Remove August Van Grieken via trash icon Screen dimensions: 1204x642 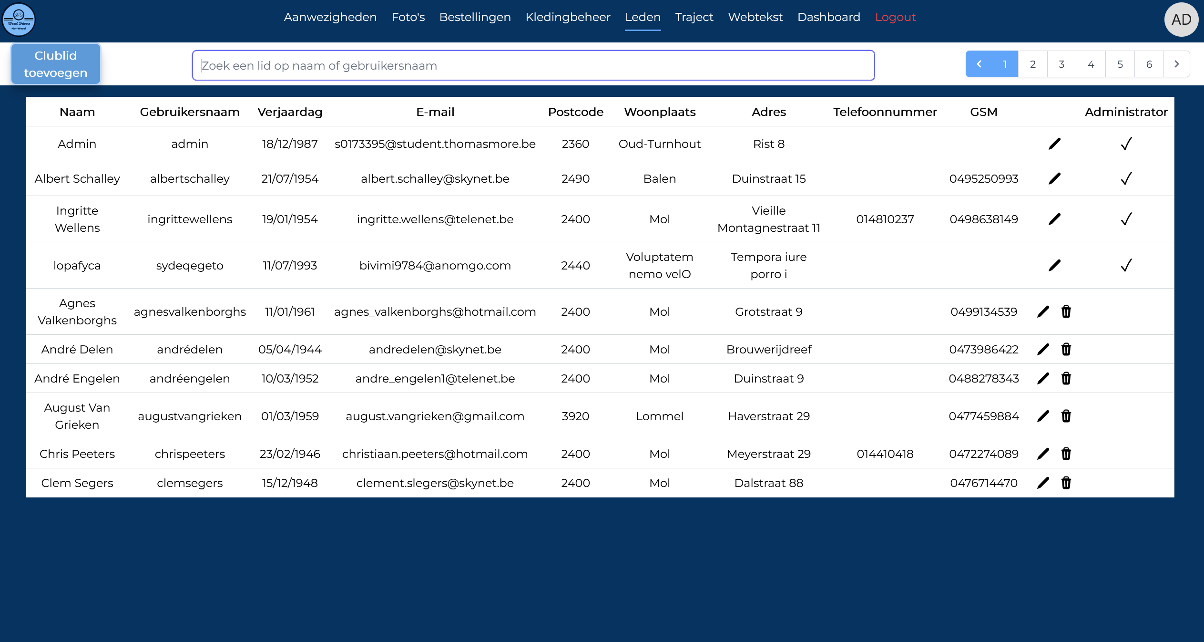pyautogui.click(x=1066, y=415)
